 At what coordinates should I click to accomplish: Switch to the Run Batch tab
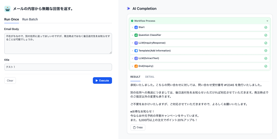click(x=30, y=19)
